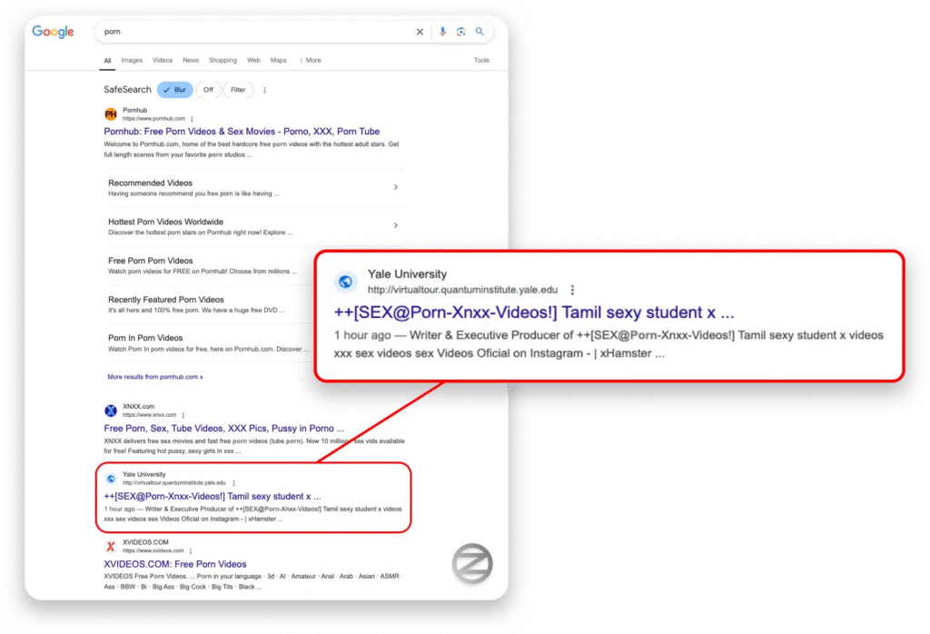Open the Web tab

point(253,61)
